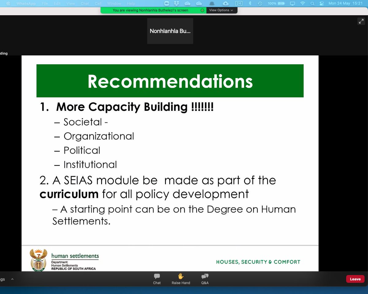Click 'More Capacity Building !!!!!!!' heading
This screenshot has height=294, width=368.
pyautogui.click(x=135, y=107)
